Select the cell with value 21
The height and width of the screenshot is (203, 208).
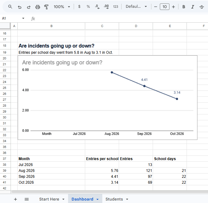pyautogui.click(x=170, y=170)
